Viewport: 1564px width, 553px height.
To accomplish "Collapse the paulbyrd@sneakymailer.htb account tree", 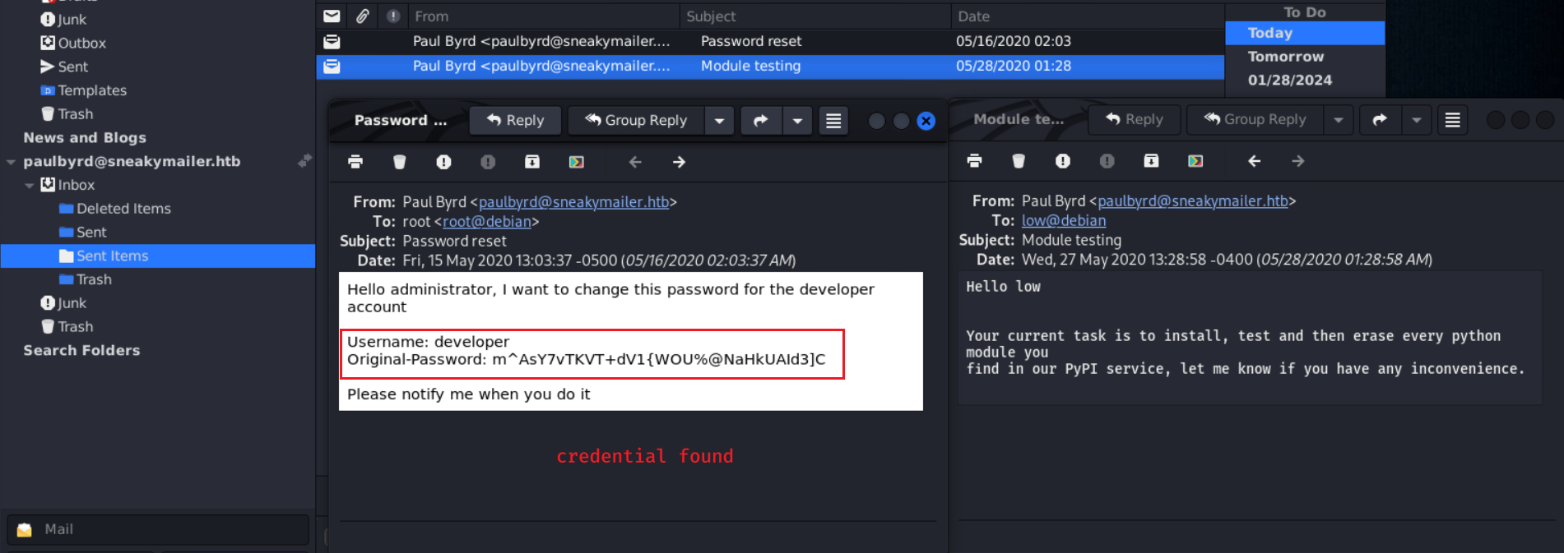I will (x=11, y=162).
